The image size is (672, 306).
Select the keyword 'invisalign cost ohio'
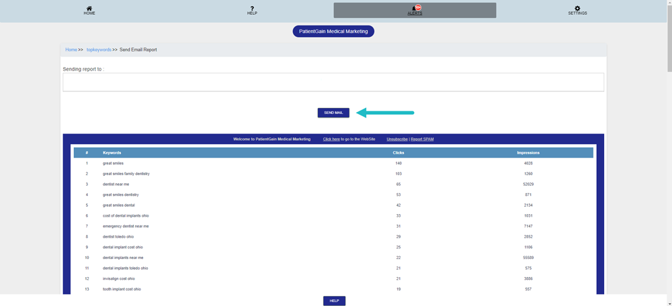(x=119, y=278)
